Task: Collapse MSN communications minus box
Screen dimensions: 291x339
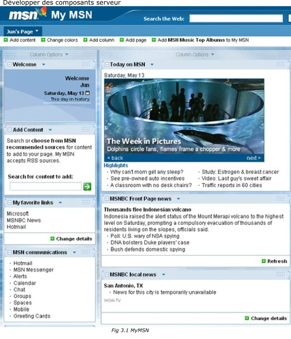Action: tap(9, 252)
